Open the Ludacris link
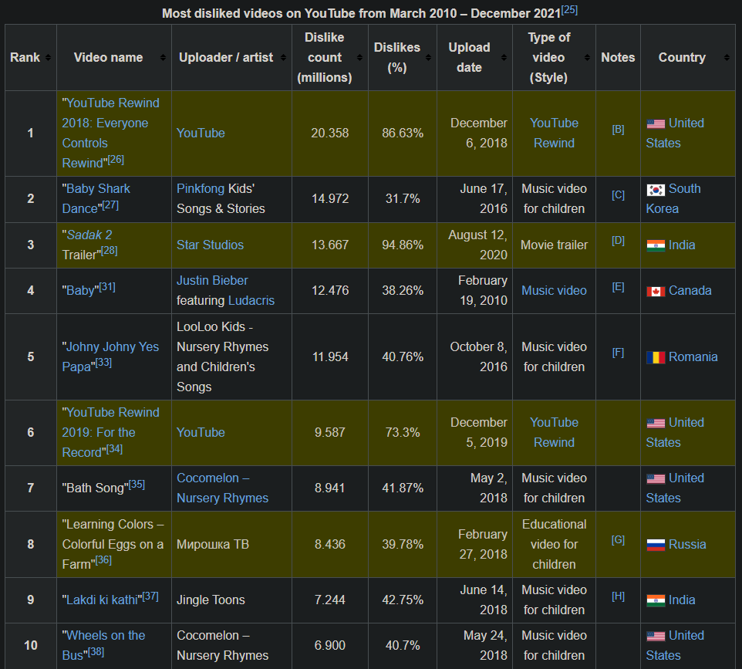 [251, 301]
